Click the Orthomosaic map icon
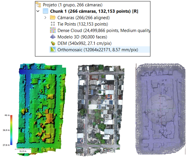 click(x=53, y=50)
